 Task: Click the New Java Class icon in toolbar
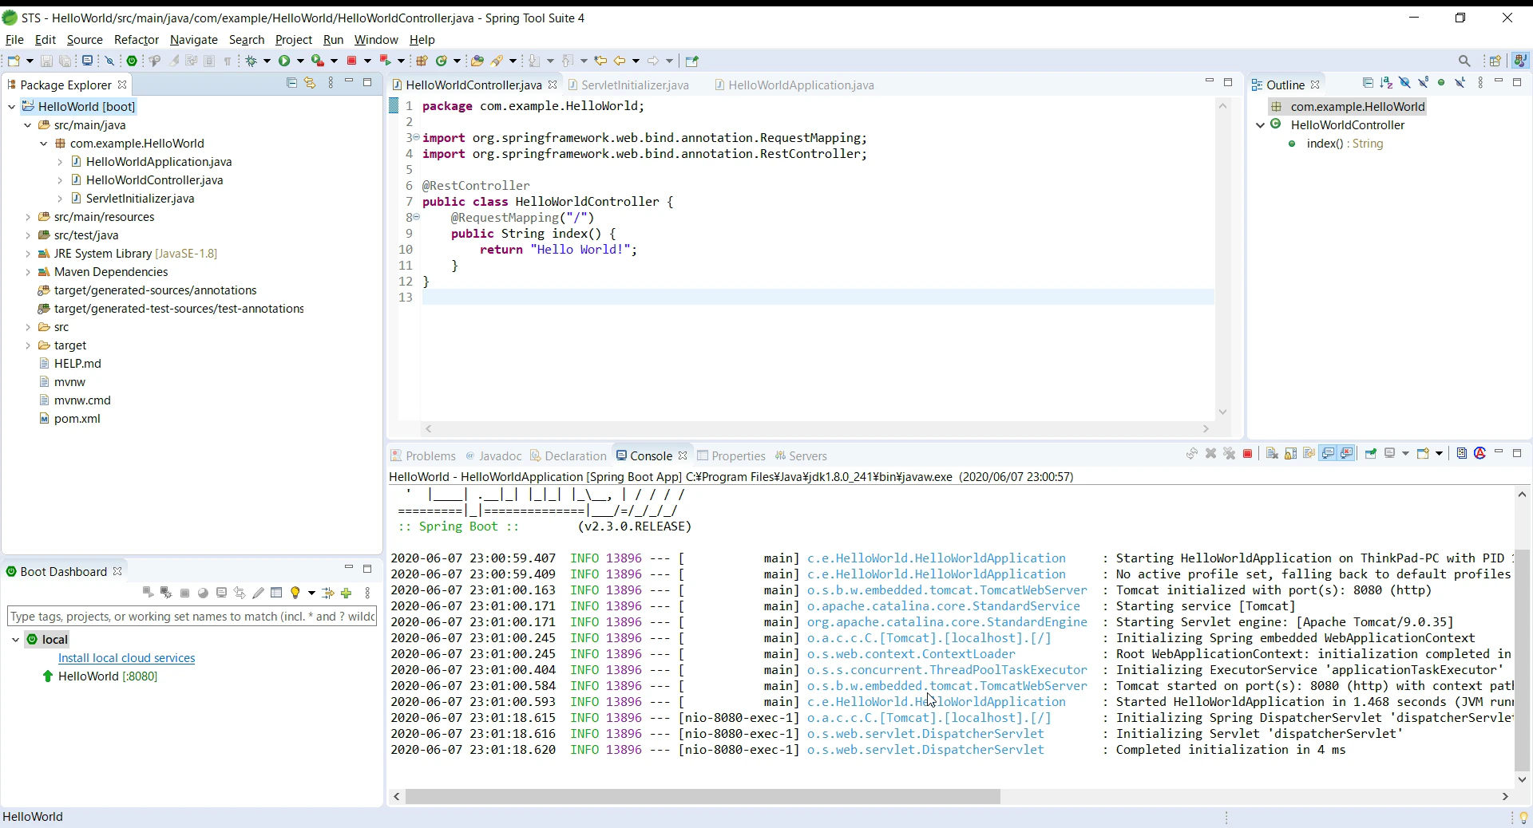click(441, 61)
